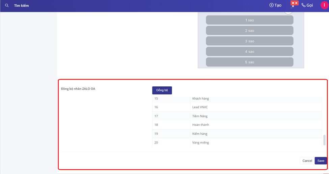Screen dimensions: 329x174
Task: Open the red notification icon
Action: pos(295,4)
